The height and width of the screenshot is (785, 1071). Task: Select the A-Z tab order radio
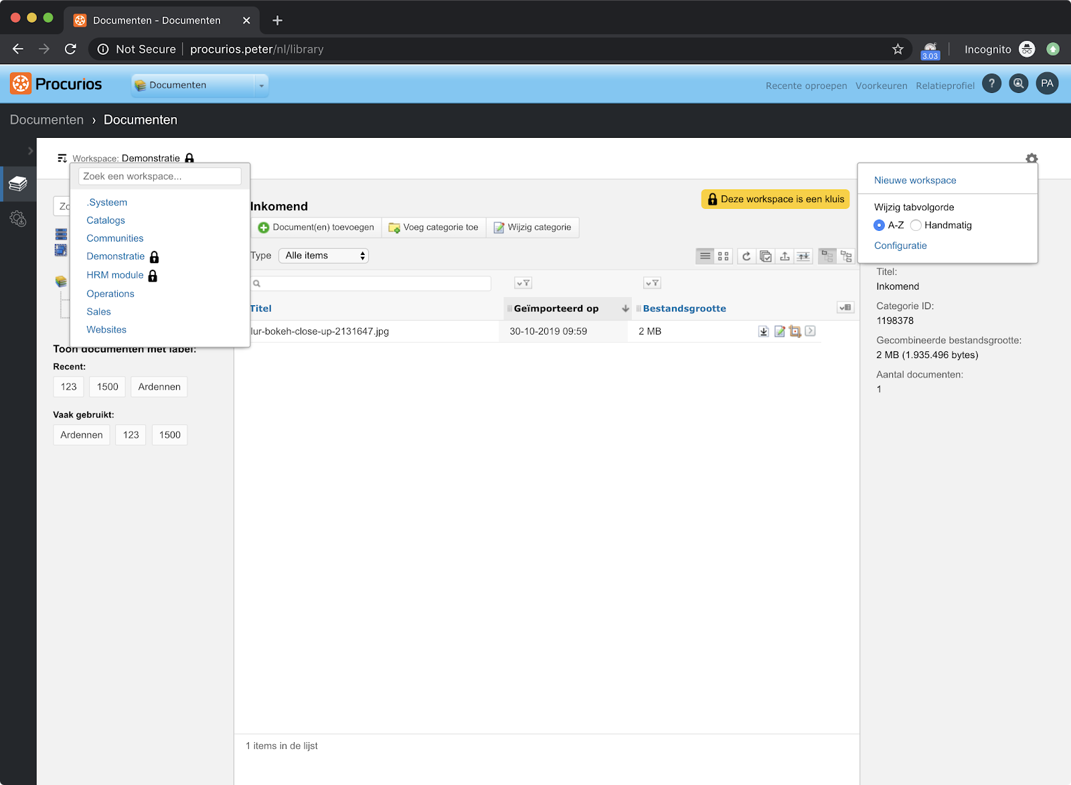coord(880,226)
